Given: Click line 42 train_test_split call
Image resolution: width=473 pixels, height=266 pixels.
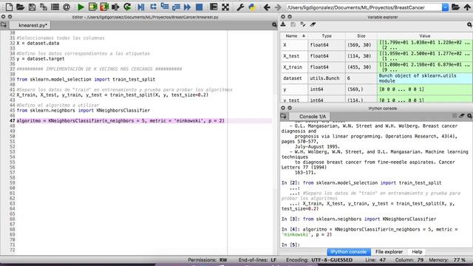Looking at the screenshot, I should (112, 95).
